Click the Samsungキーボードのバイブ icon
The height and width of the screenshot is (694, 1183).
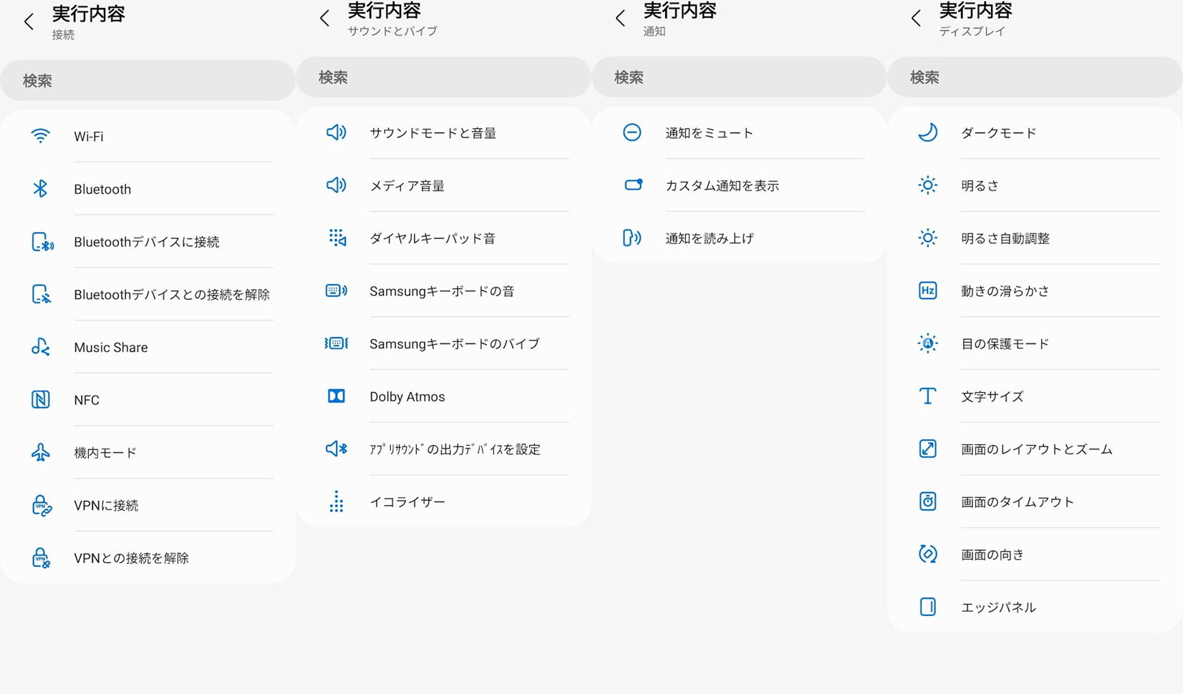coord(337,343)
